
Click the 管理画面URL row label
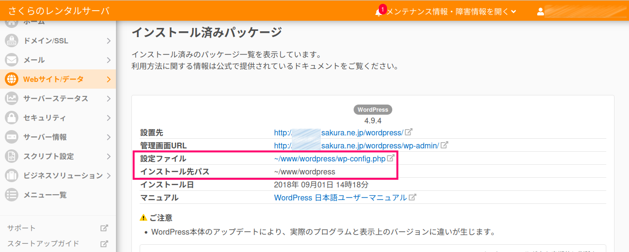[x=163, y=146]
